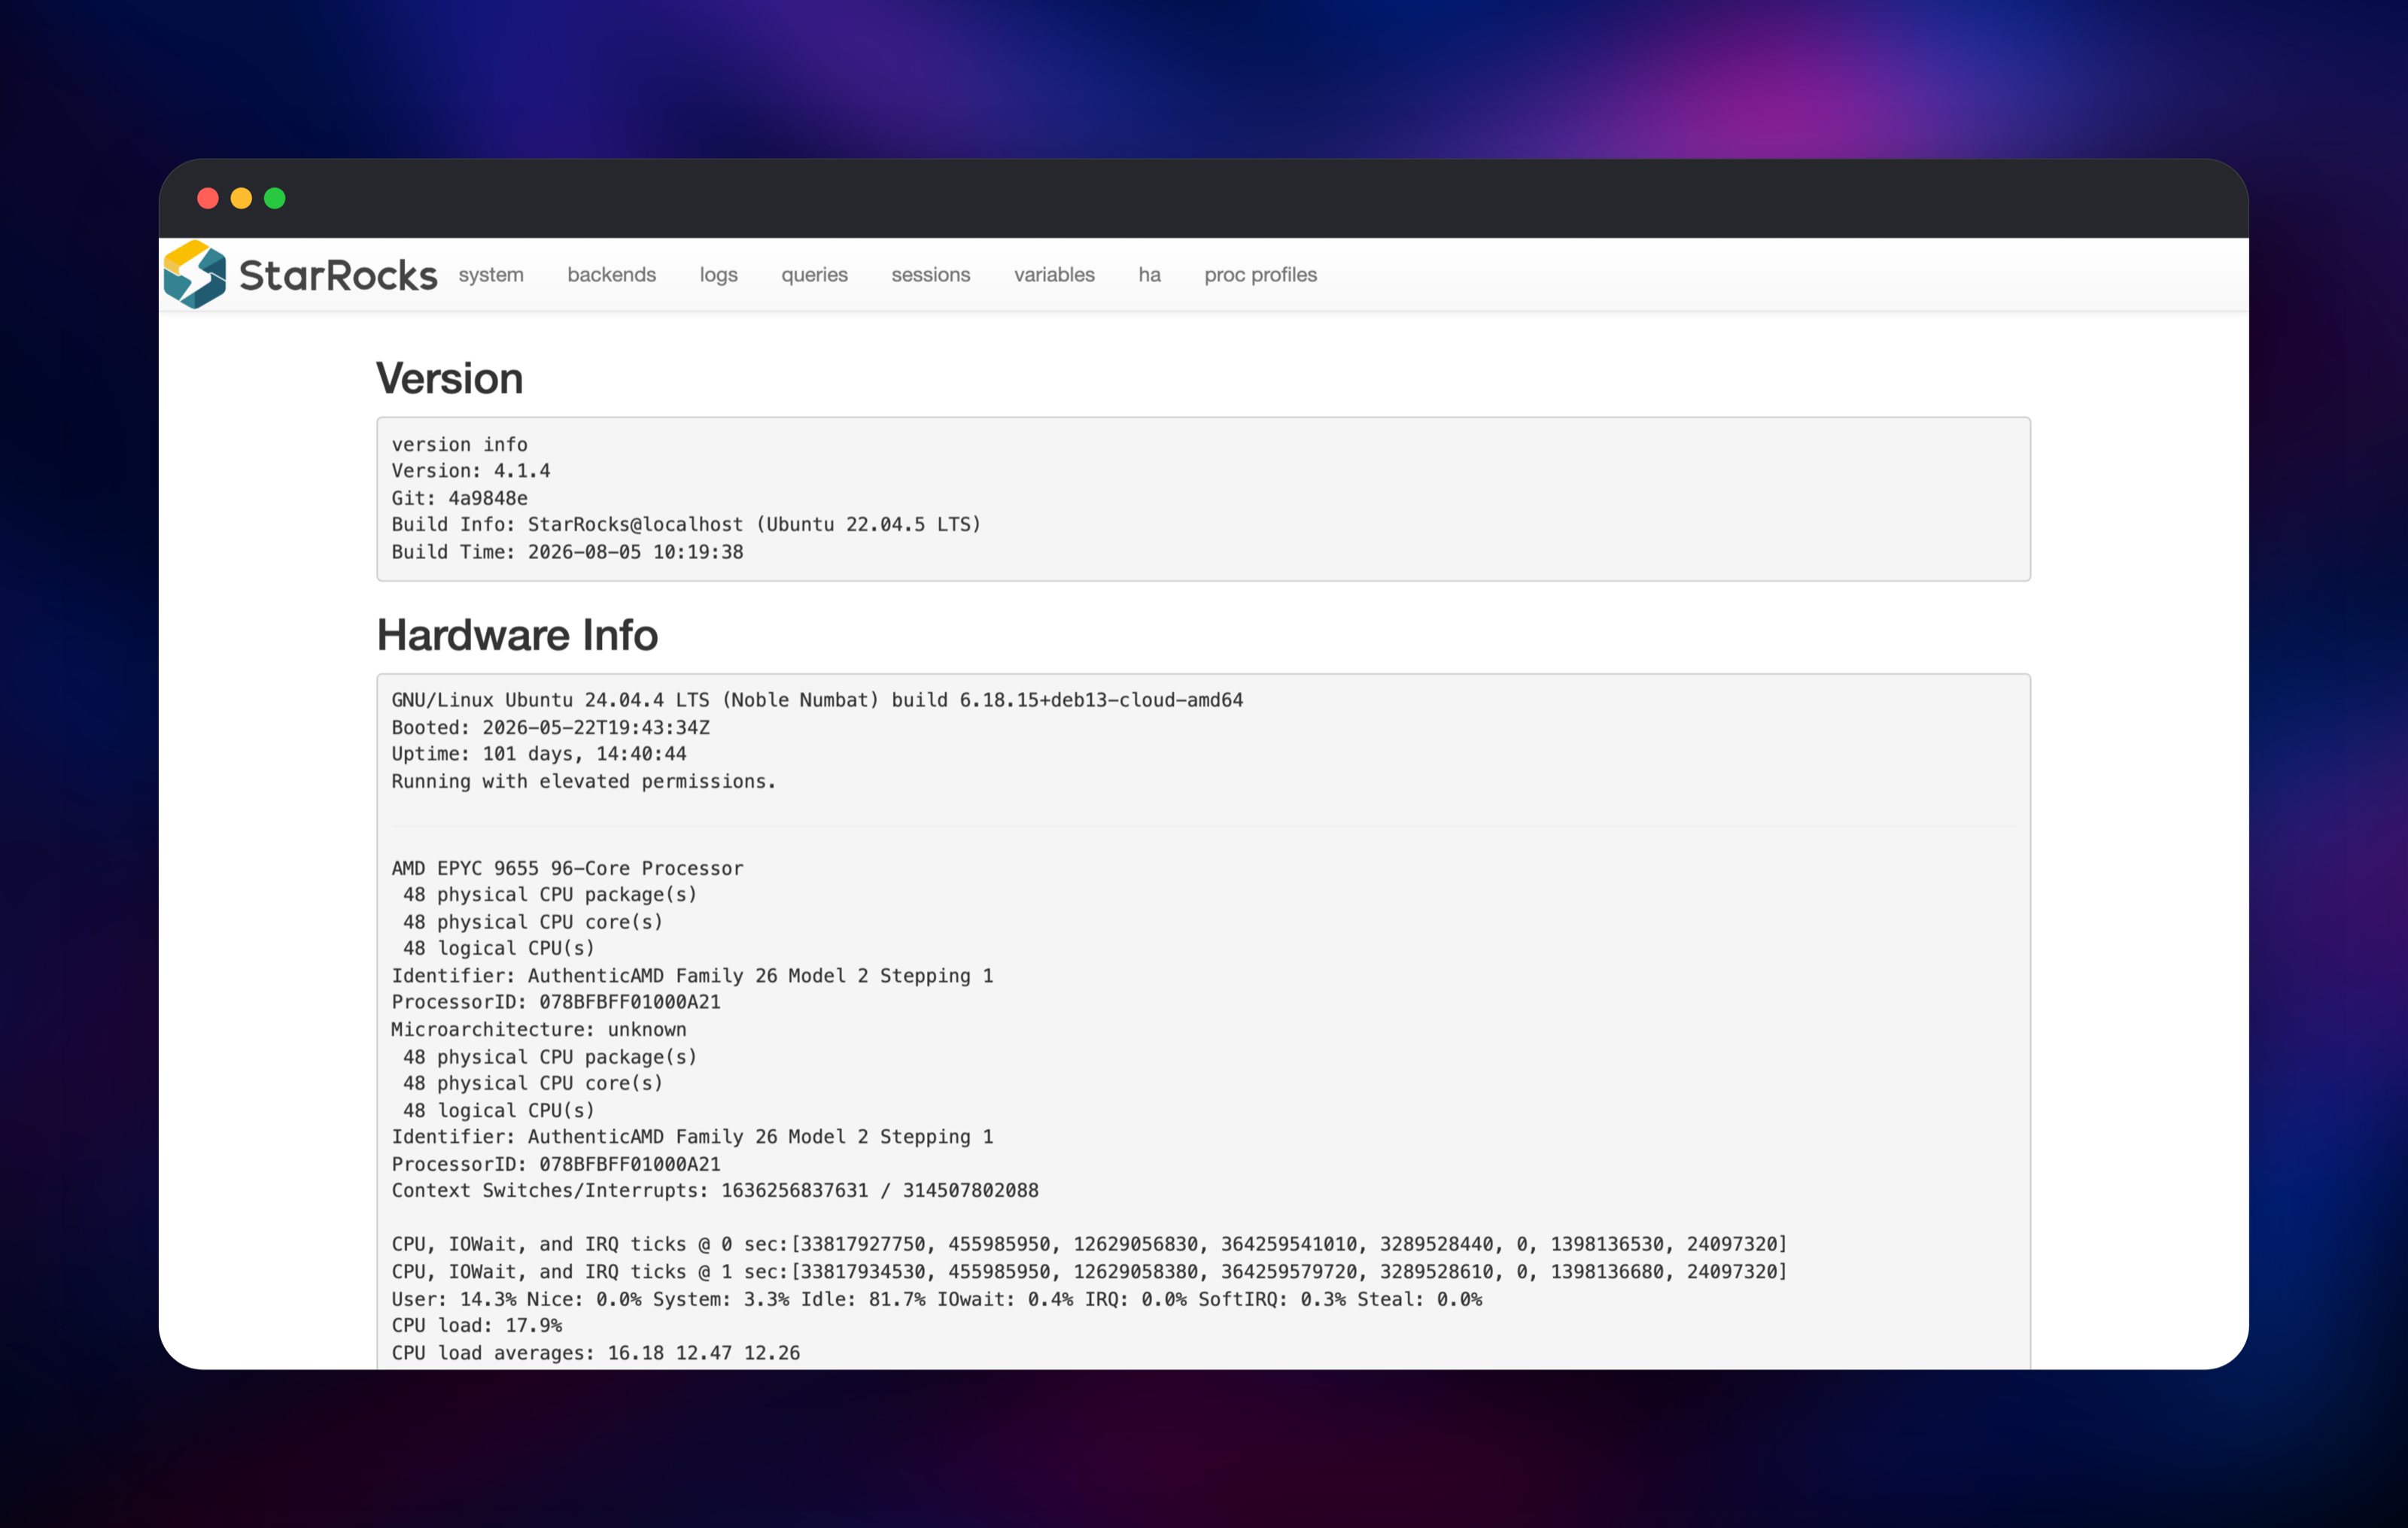Click the 'CPU load: 17.9%' line
The image size is (2408, 1528).
477,1325
